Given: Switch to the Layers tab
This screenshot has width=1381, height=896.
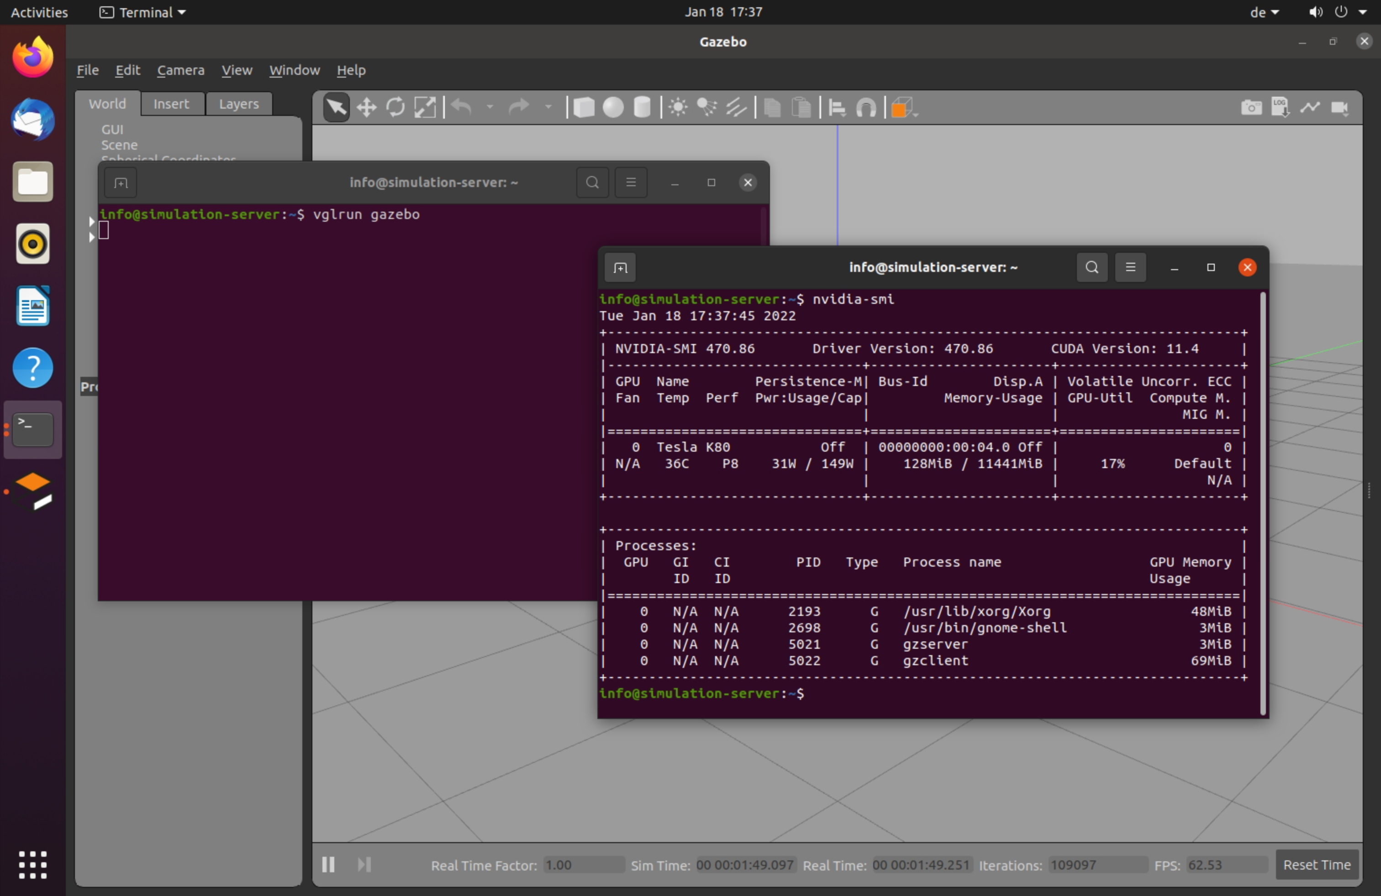Looking at the screenshot, I should pos(239,104).
